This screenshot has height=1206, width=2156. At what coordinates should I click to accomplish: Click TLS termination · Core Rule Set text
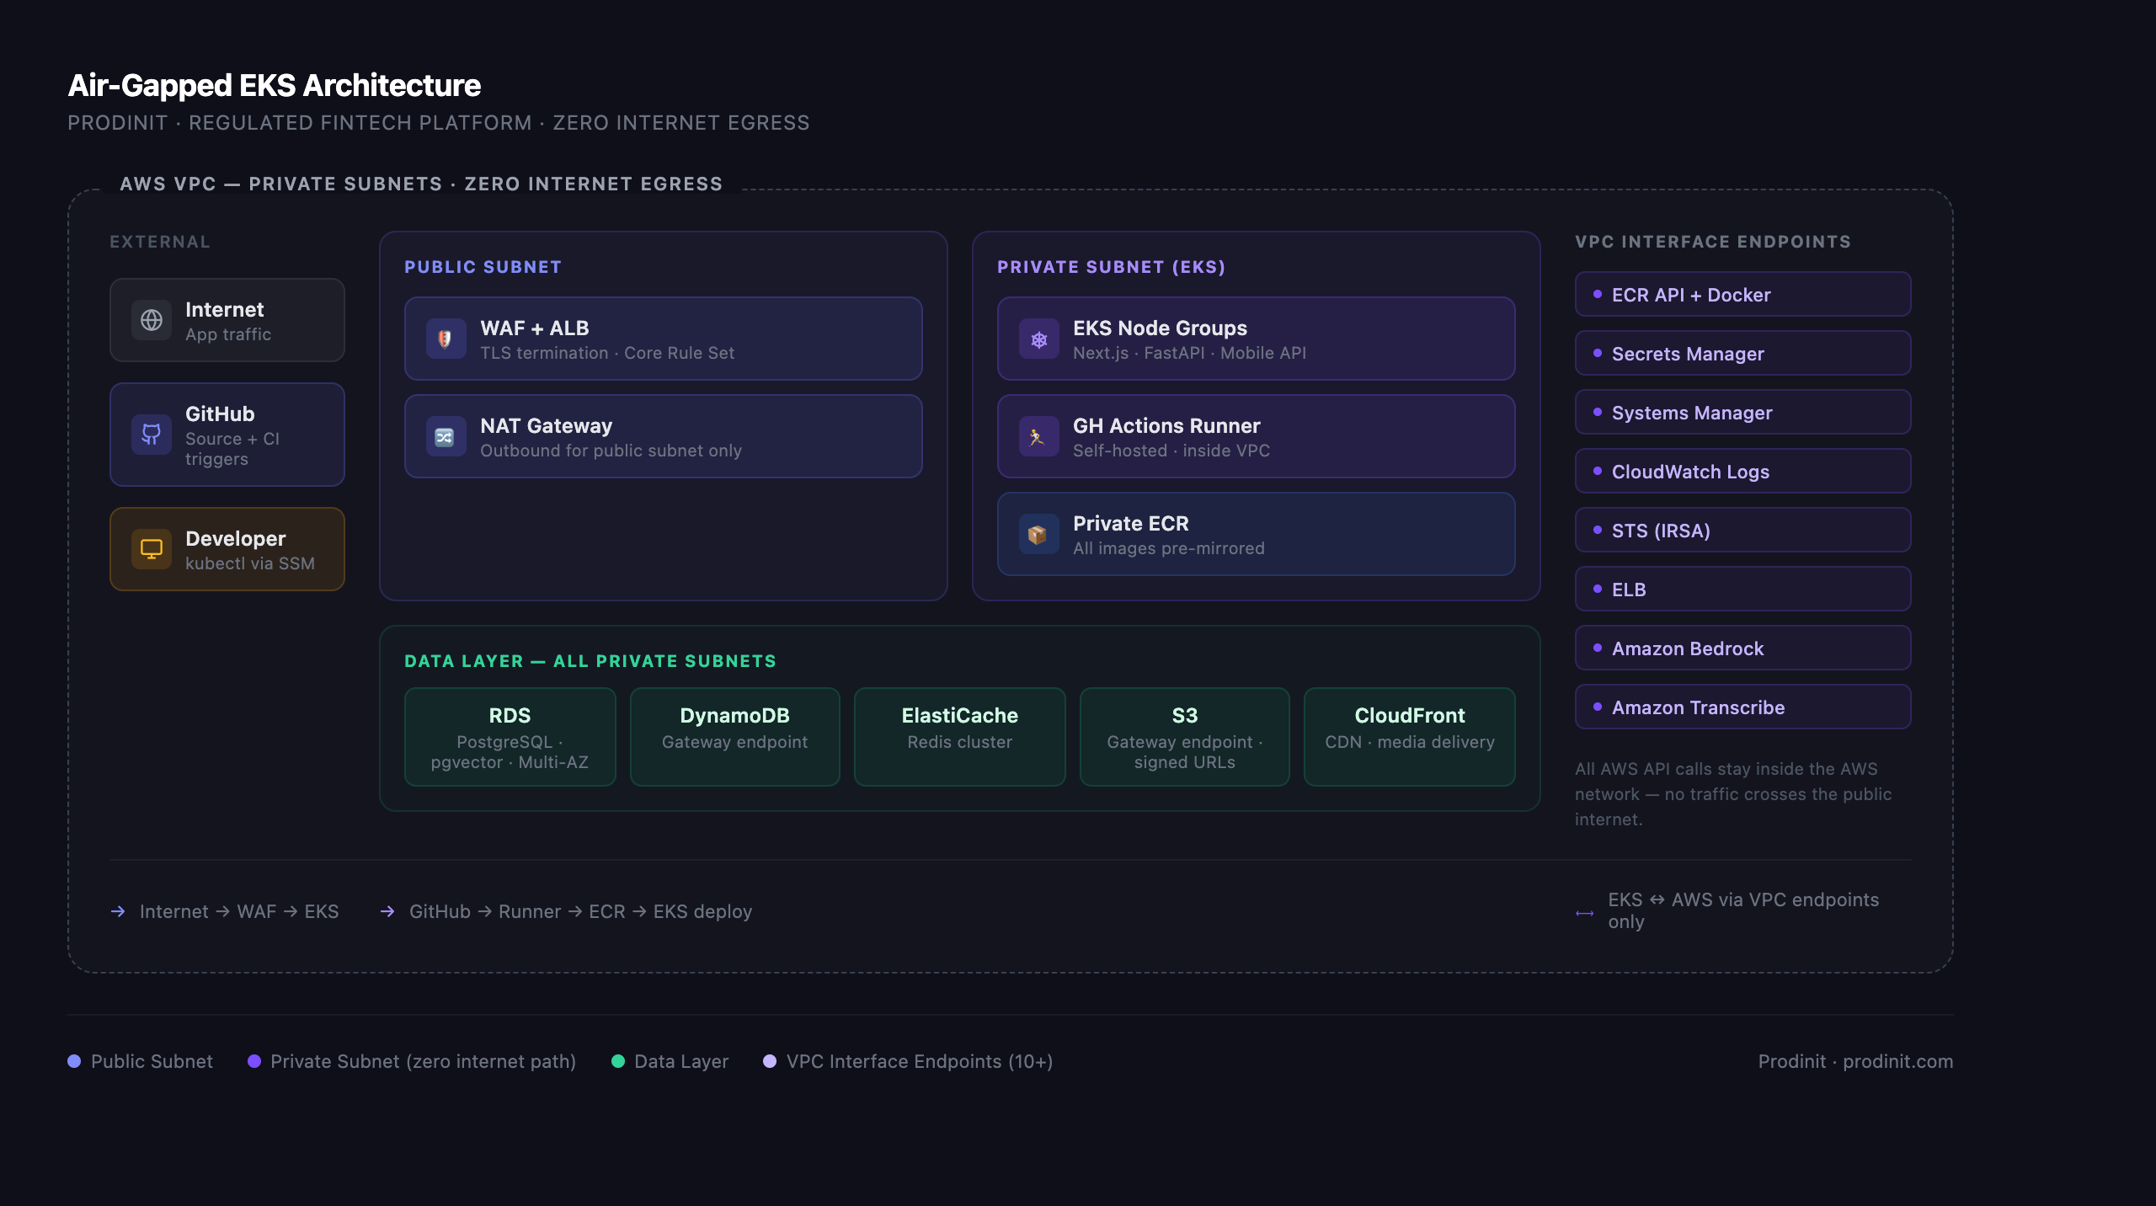[x=607, y=353]
